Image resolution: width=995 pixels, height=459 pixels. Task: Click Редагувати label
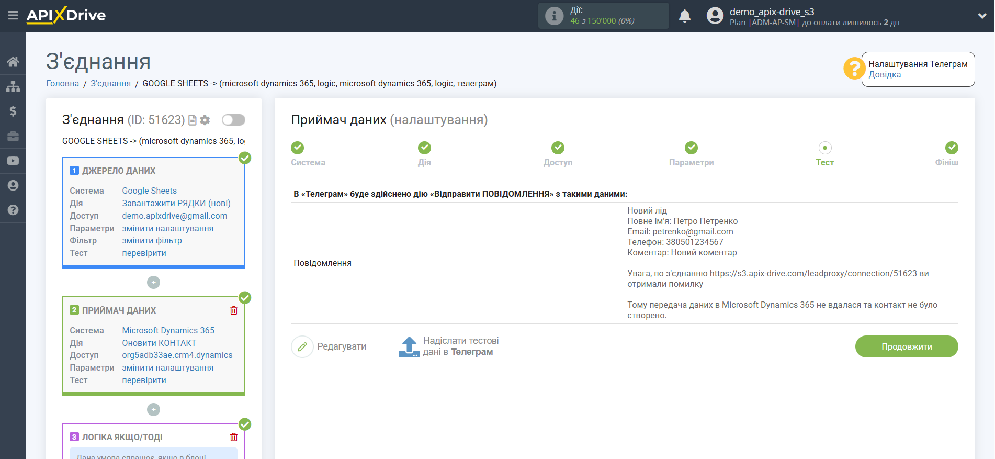pos(342,346)
